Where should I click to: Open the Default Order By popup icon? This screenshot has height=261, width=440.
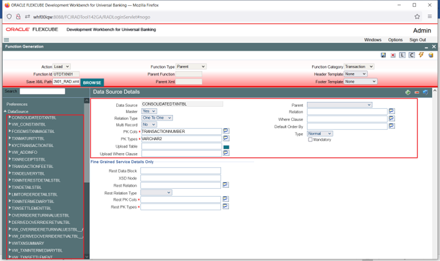coord(391,126)
